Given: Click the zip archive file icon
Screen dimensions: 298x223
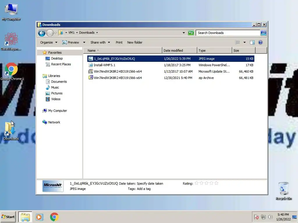Looking at the screenshot, I should point(91,78).
